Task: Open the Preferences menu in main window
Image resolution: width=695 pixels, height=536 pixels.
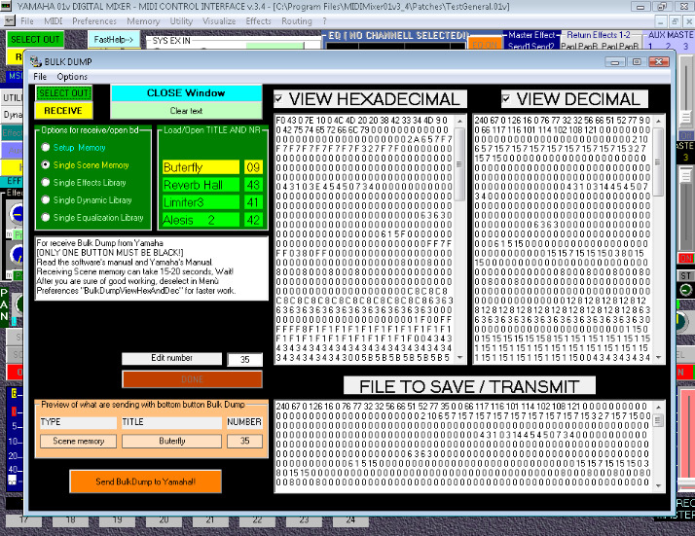Action: point(94,21)
